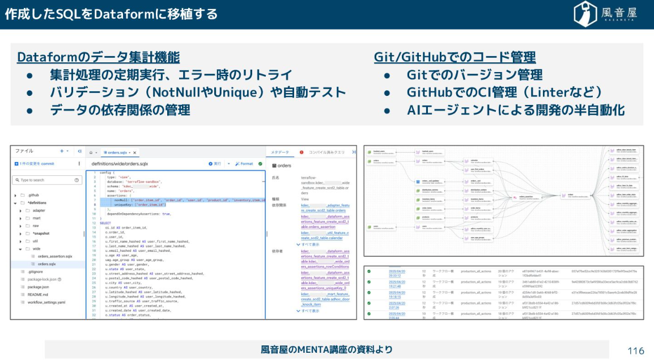Viewport: 654px width, 363px height.
Task: Open the three-dot menu beside commit
Action: tap(79, 163)
